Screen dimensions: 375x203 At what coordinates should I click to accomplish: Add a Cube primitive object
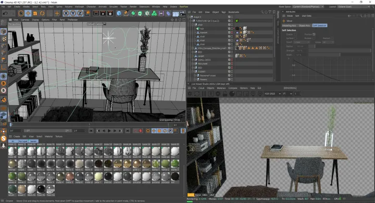pyautogui.click(x=119, y=14)
